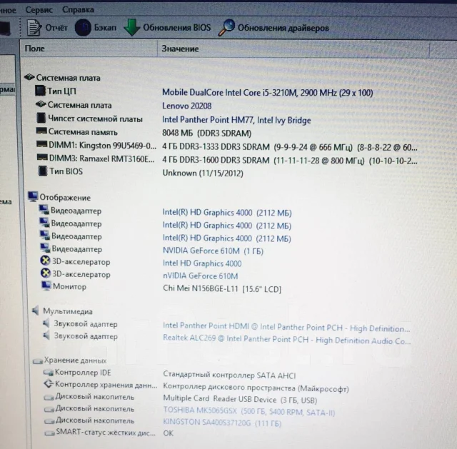The height and width of the screenshot is (449, 457).
Task: Open the nVIDIA GeForce 610M accelerator link
Action: [x=200, y=276]
